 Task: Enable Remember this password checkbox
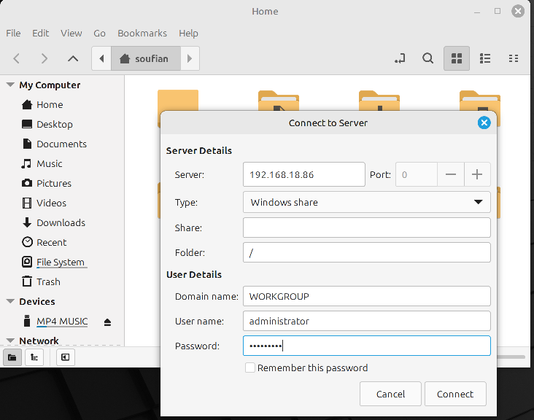tap(250, 368)
